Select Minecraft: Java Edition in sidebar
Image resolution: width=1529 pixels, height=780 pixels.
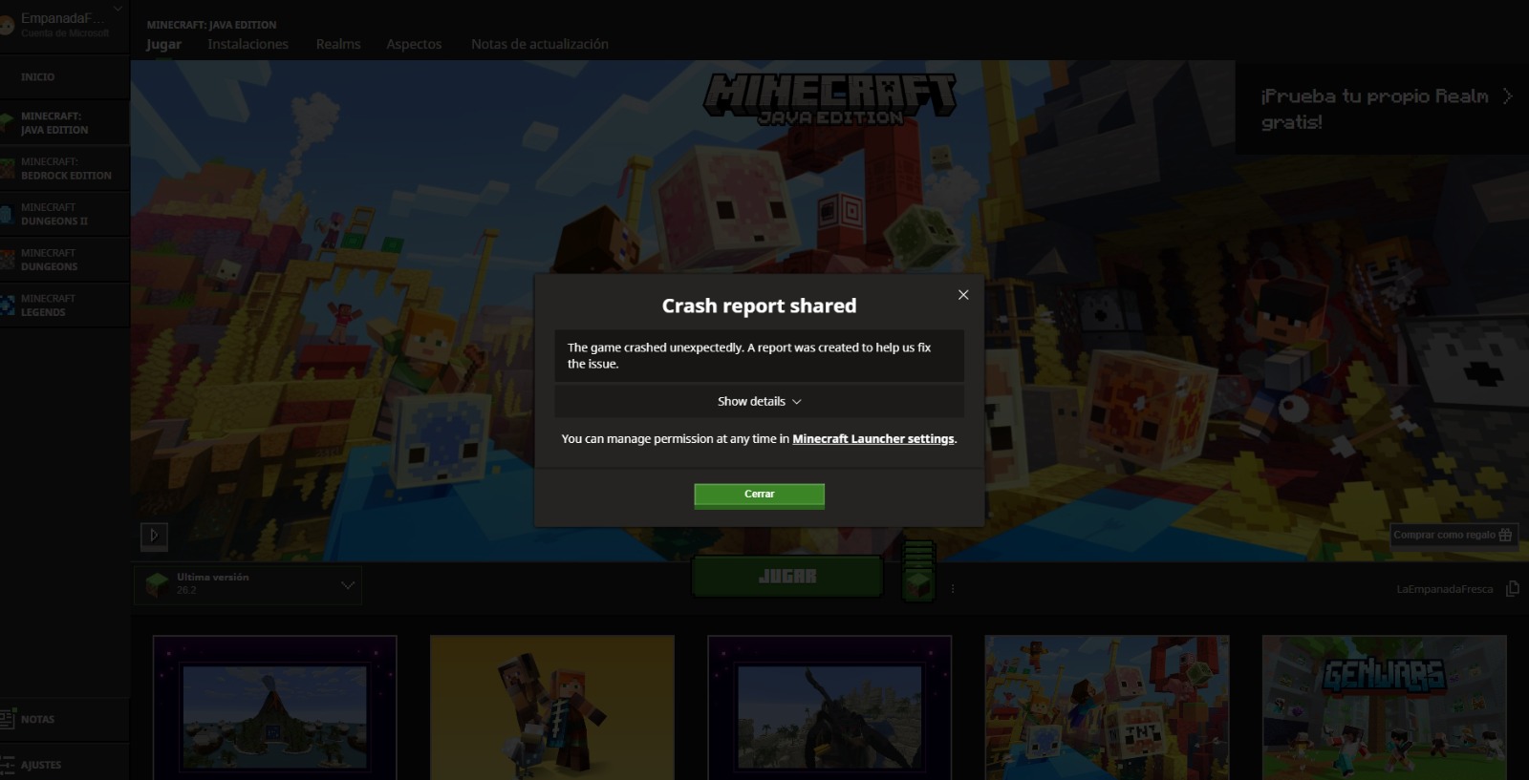(64, 122)
